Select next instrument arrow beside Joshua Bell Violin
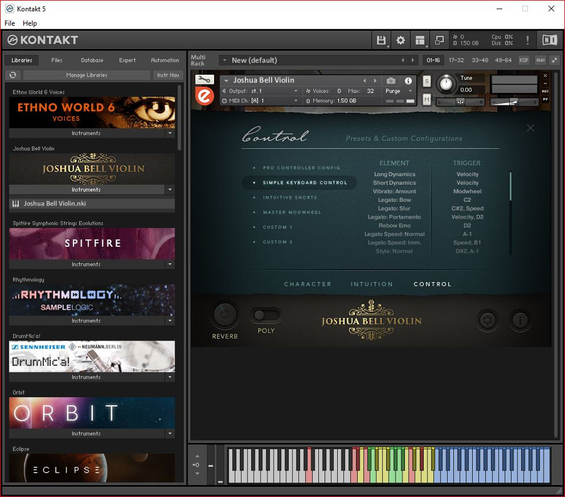565x497 pixels. coord(375,81)
